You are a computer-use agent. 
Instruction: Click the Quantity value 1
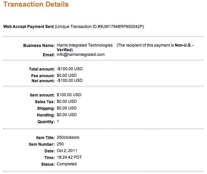[58, 122]
